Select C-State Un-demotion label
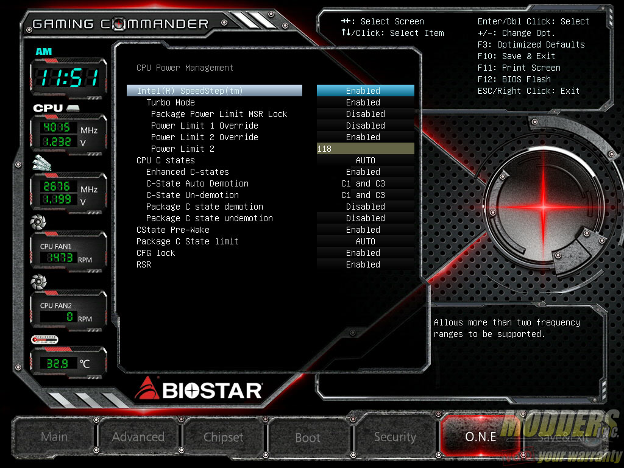The width and height of the screenshot is (624, 468). point(193,194)
